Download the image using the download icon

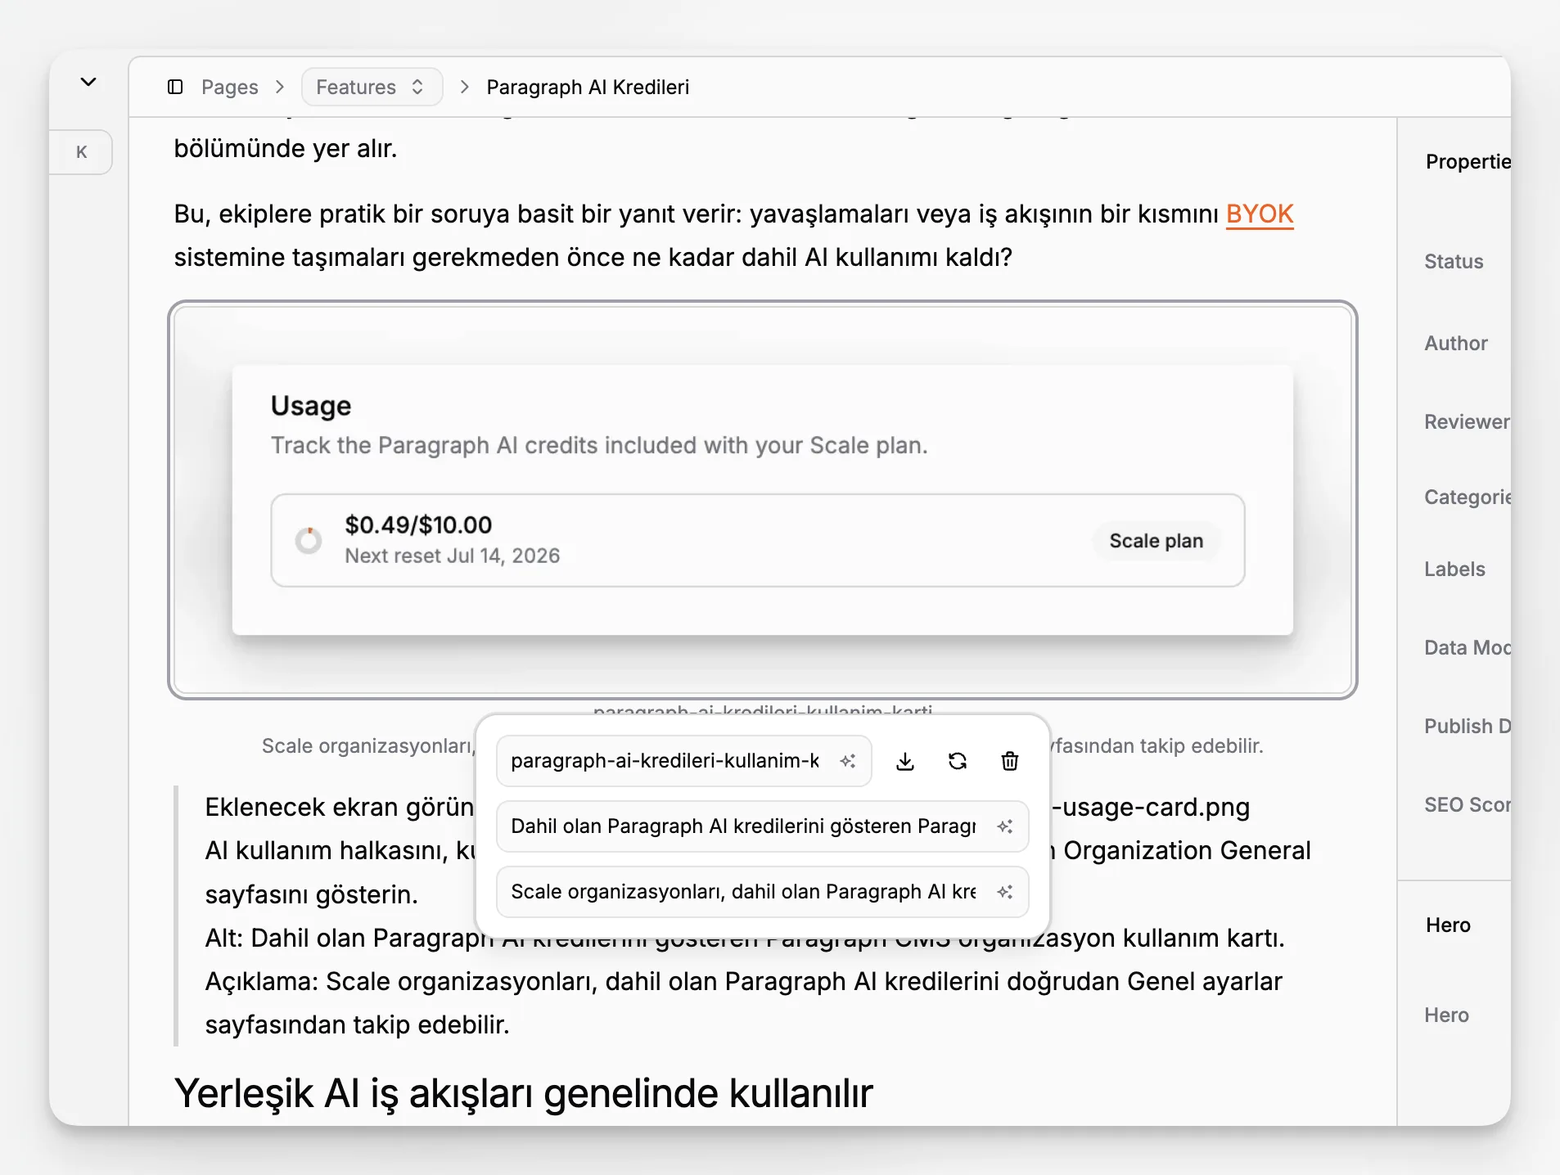pyautogui.click(x=905, y=761)
